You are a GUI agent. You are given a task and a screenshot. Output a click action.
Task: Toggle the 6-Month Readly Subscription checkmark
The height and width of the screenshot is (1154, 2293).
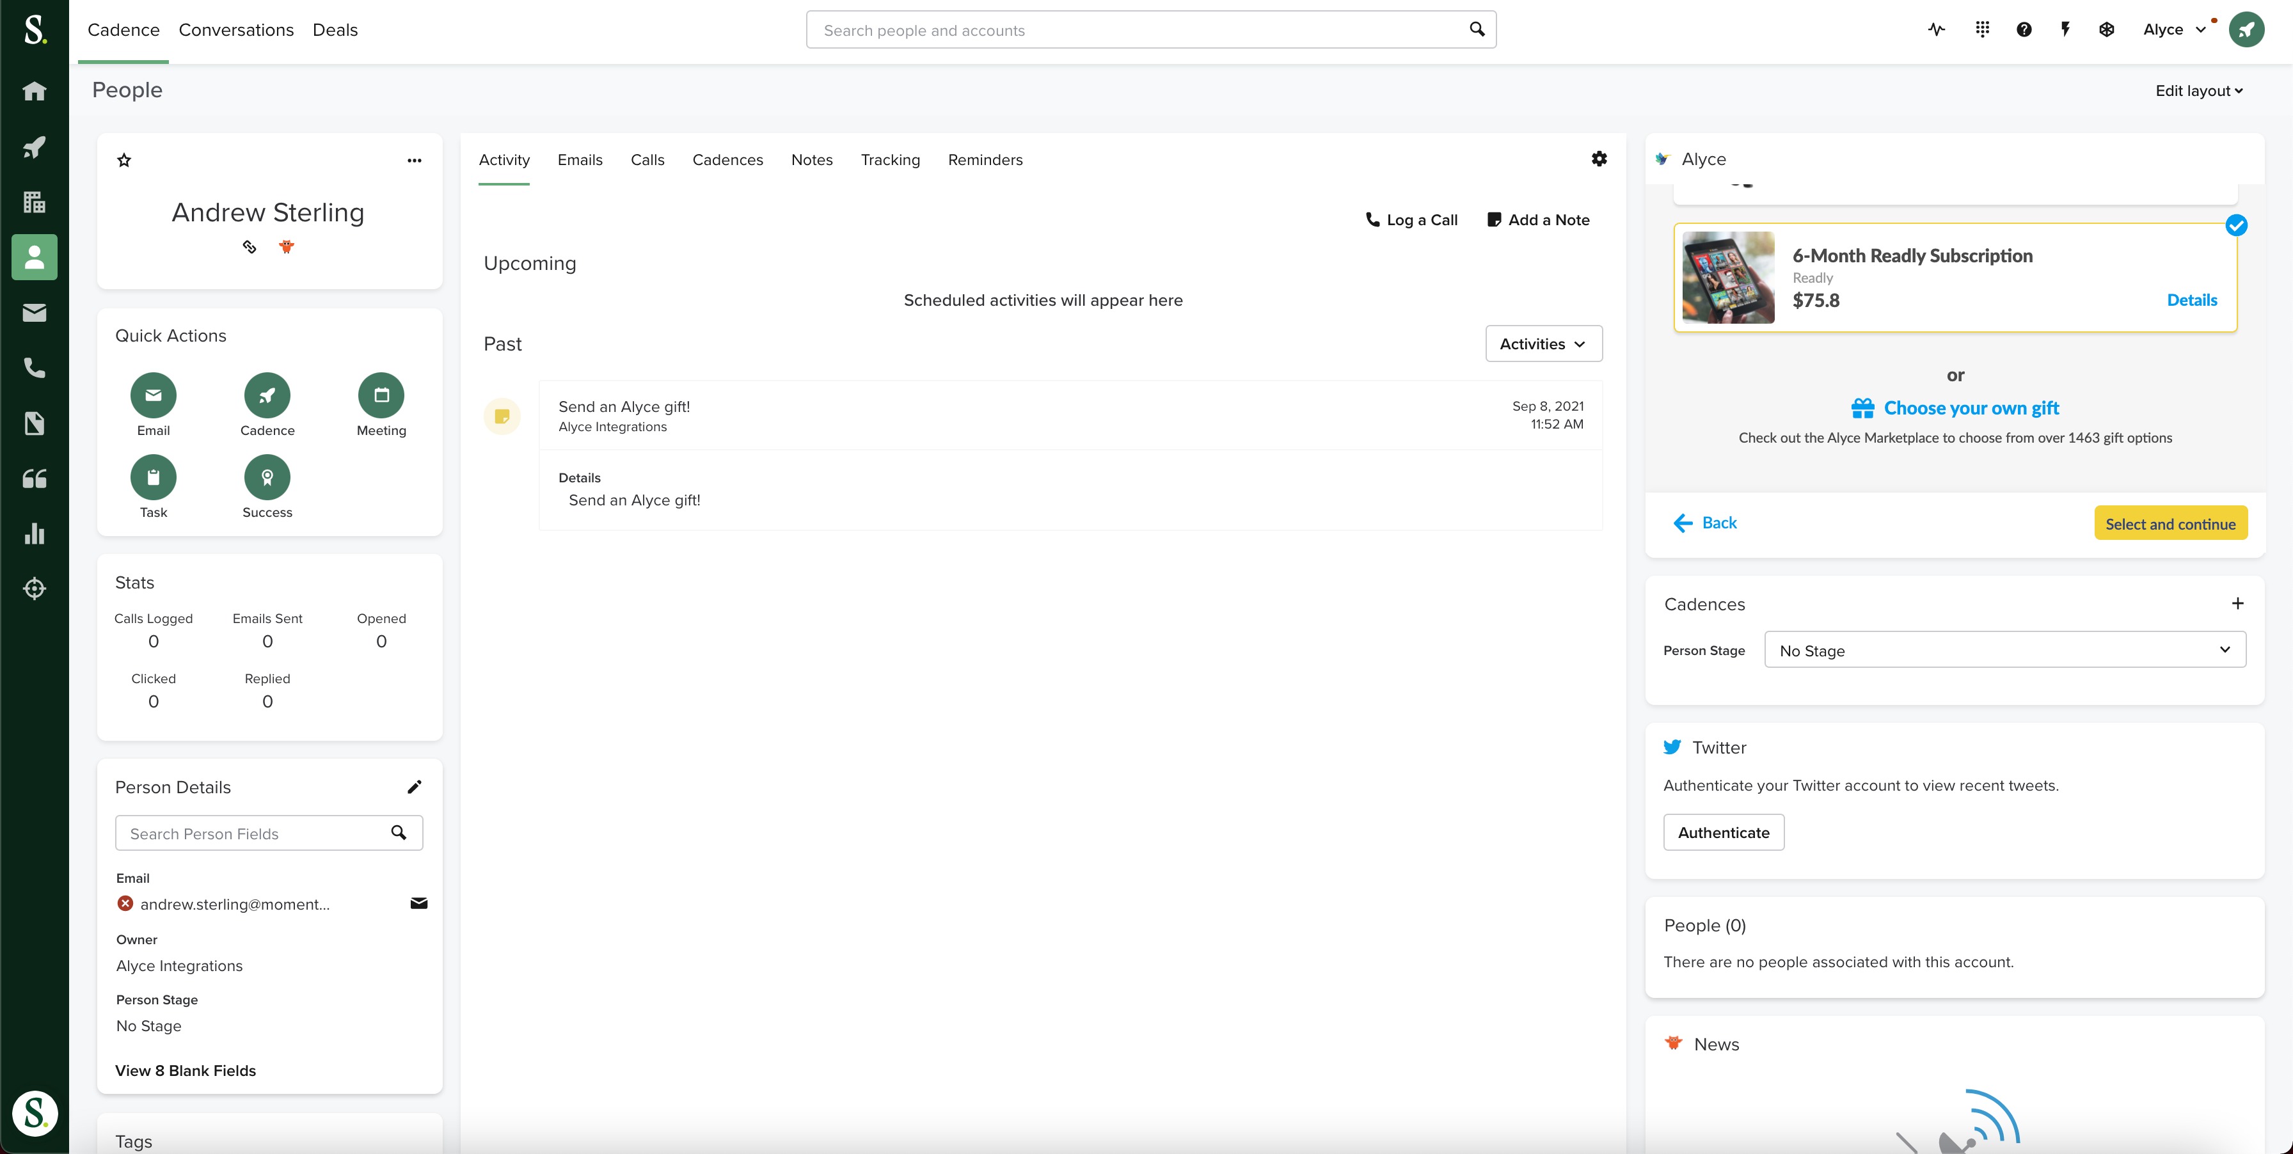click(x=2236, y=225)
